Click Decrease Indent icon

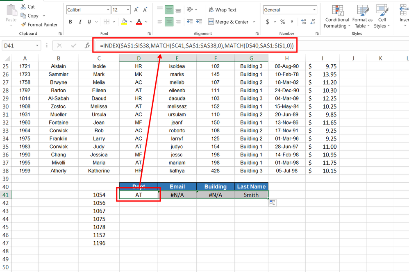(x=190, y=22)
